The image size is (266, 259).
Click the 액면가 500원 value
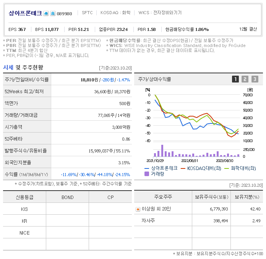[x=125, y=104]
